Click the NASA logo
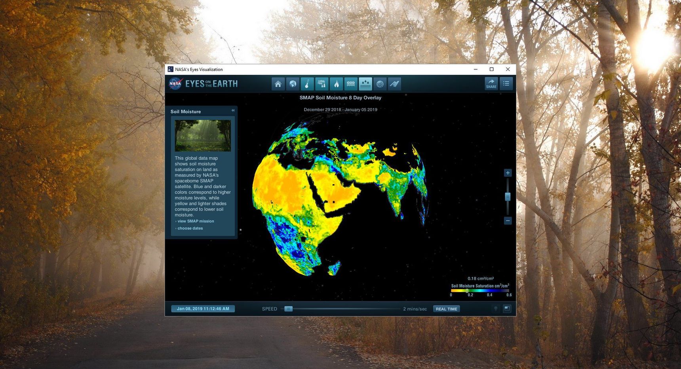 point(175,84)
